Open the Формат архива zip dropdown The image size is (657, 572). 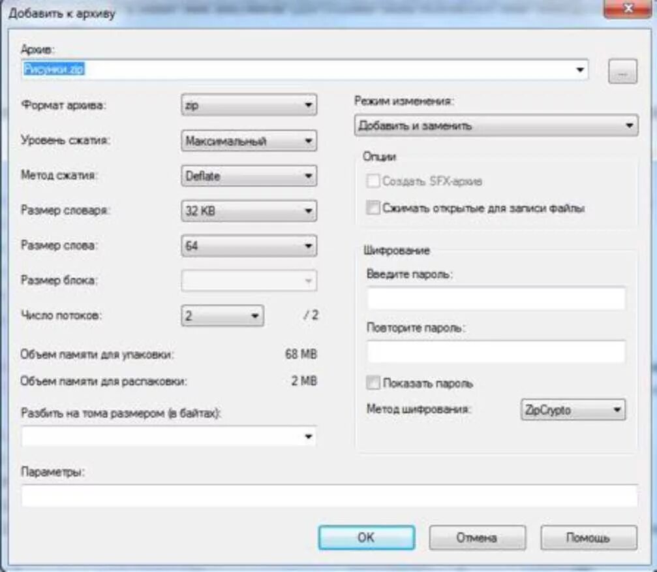click(x=249, y=105)
